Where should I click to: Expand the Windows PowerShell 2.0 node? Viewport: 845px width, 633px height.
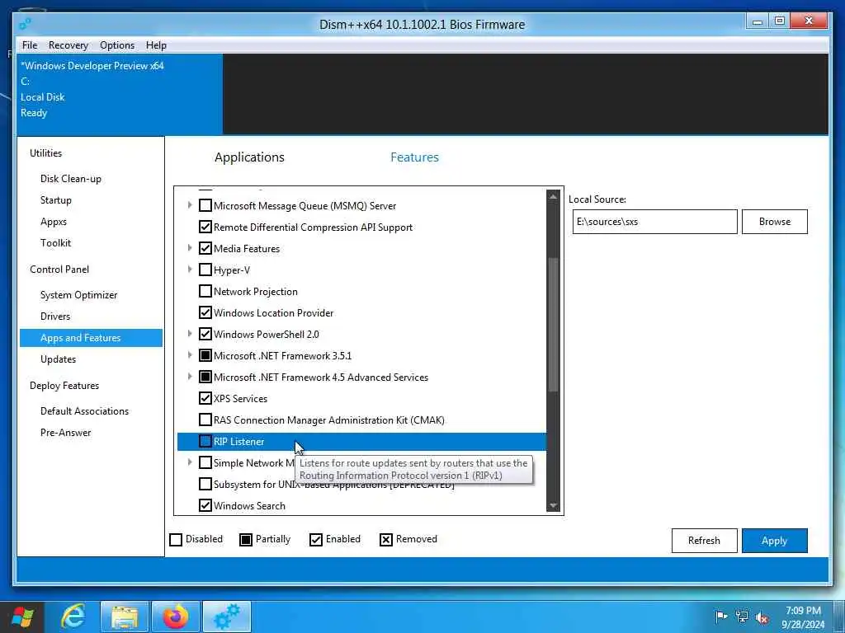[189, 334]
